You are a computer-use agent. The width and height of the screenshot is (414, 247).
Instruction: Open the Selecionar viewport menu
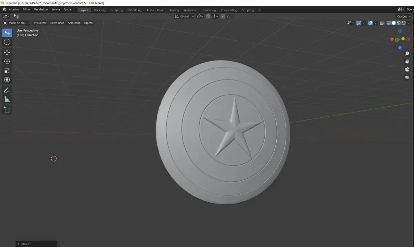57,23
